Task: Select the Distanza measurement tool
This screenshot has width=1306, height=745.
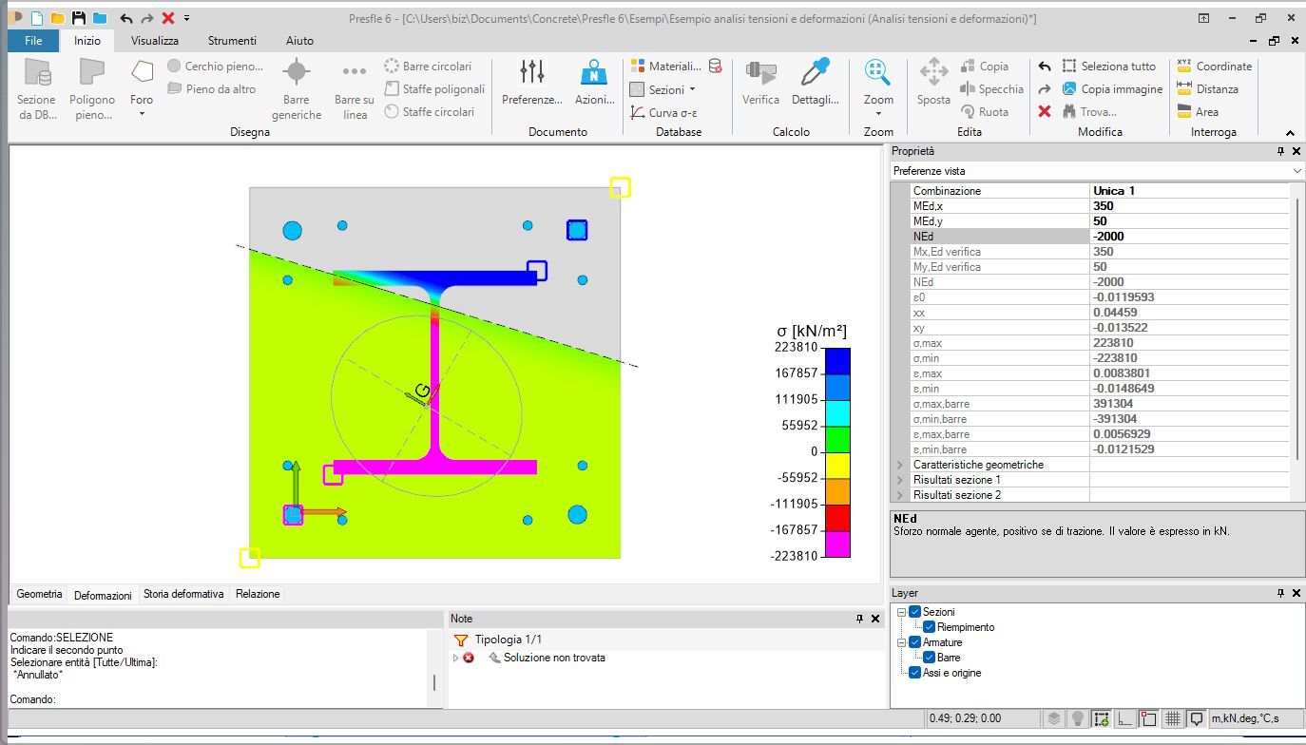Action: pos(1207,89)
